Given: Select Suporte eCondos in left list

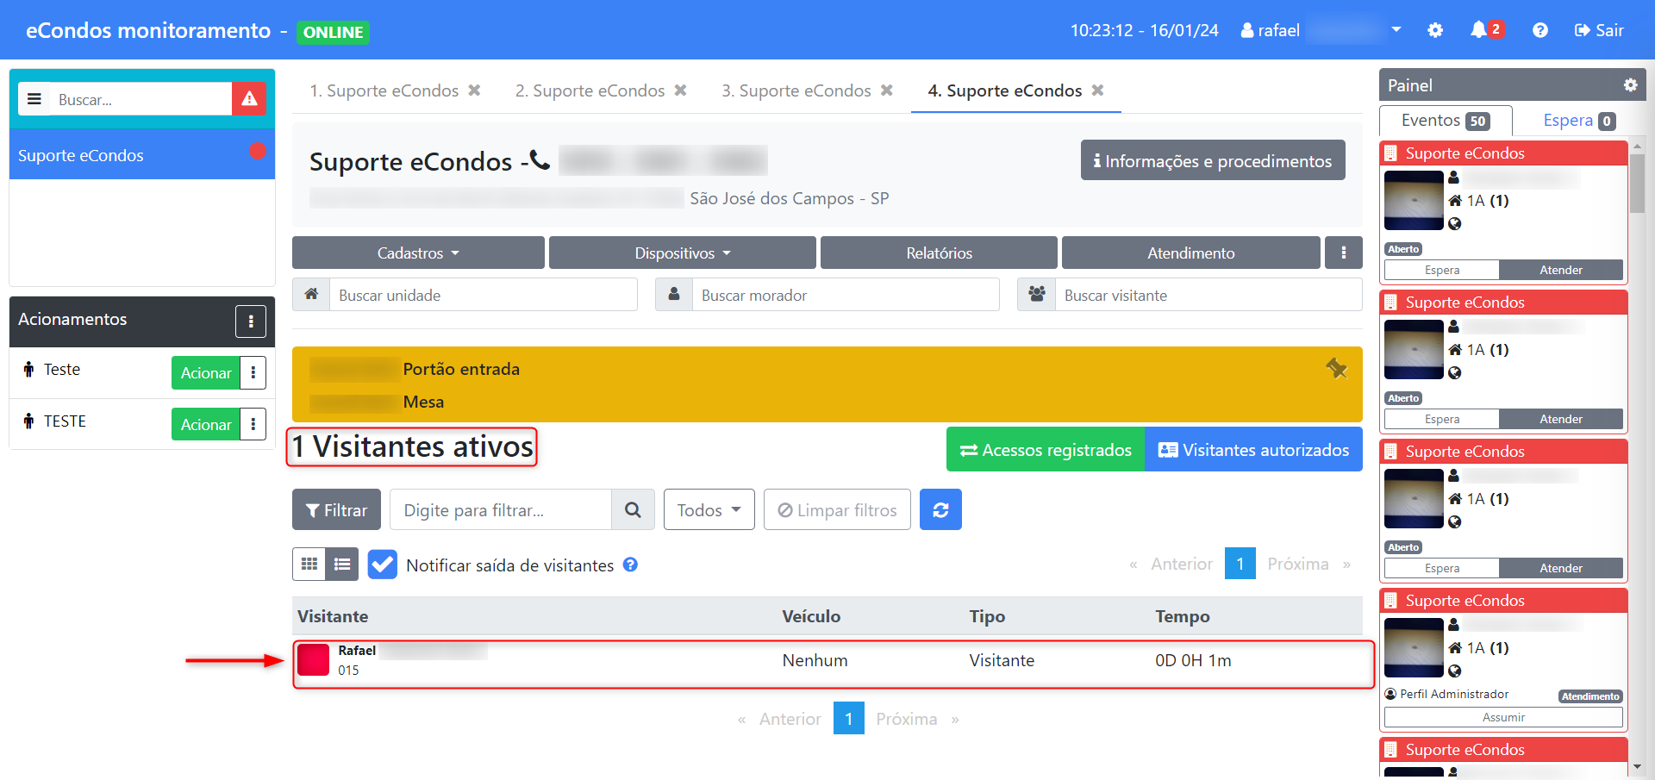Looking at the screenshot, I should (x=142, y=154).
